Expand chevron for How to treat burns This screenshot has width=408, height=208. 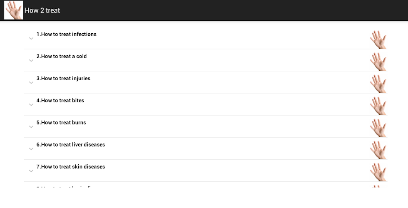tap(31, 127)
